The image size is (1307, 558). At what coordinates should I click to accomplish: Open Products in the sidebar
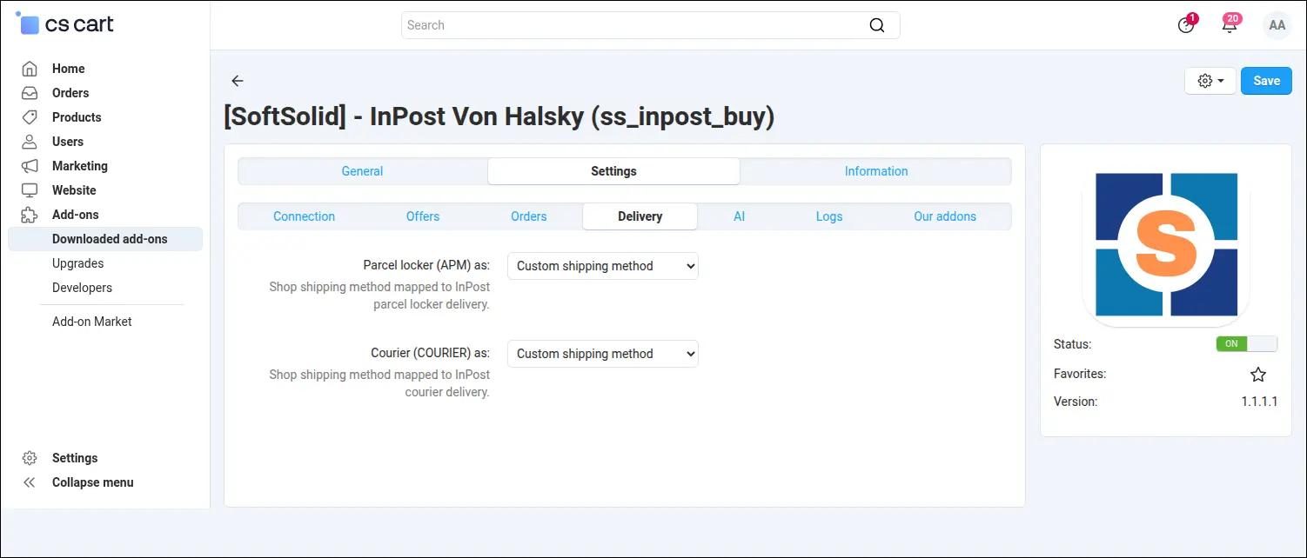(x=77, y=117)
